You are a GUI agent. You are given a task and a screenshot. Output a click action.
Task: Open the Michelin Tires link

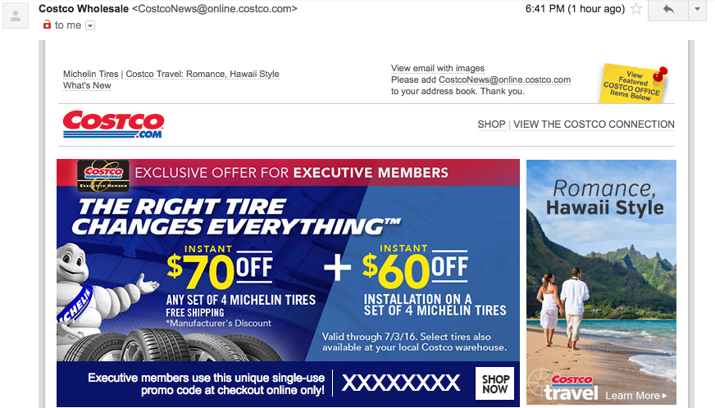pyautogui.click(x=90, y=74)
